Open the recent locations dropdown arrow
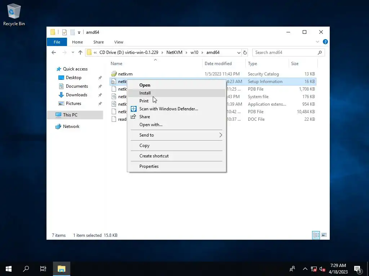 coord(73,52)
